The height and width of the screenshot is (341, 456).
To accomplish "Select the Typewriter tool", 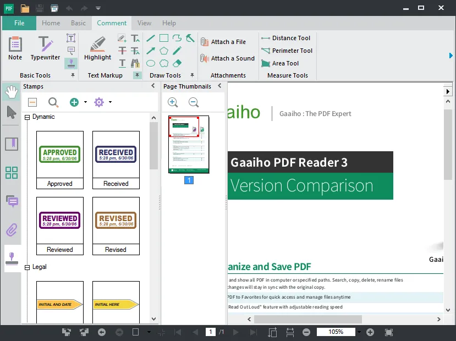I will [45, 47].
